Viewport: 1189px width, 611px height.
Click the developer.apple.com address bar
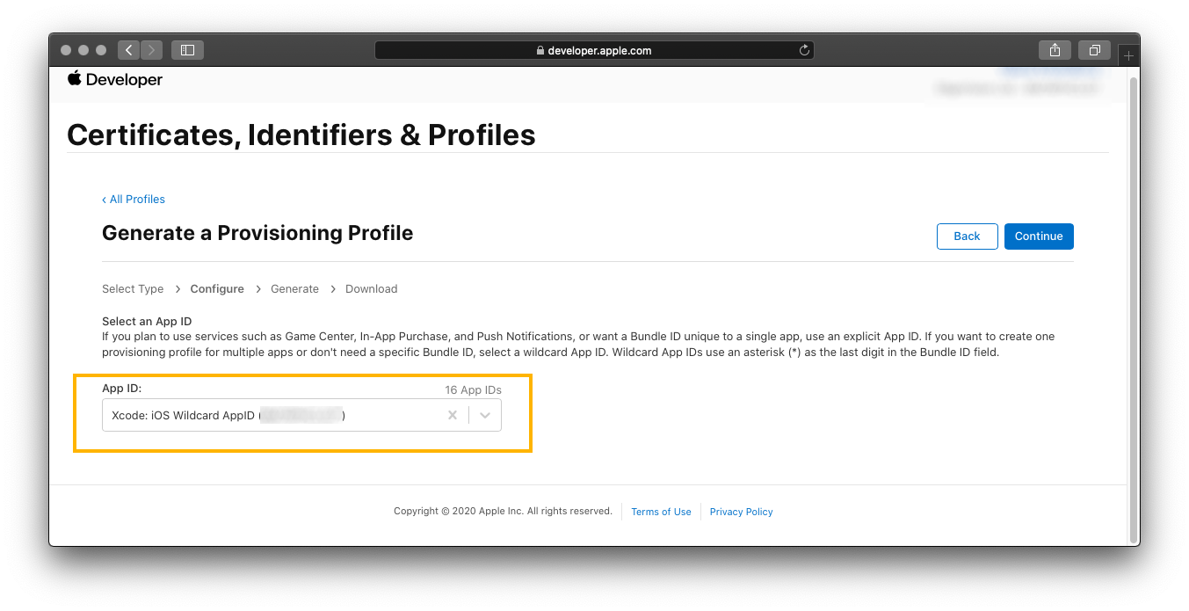(x=594, y=51)
